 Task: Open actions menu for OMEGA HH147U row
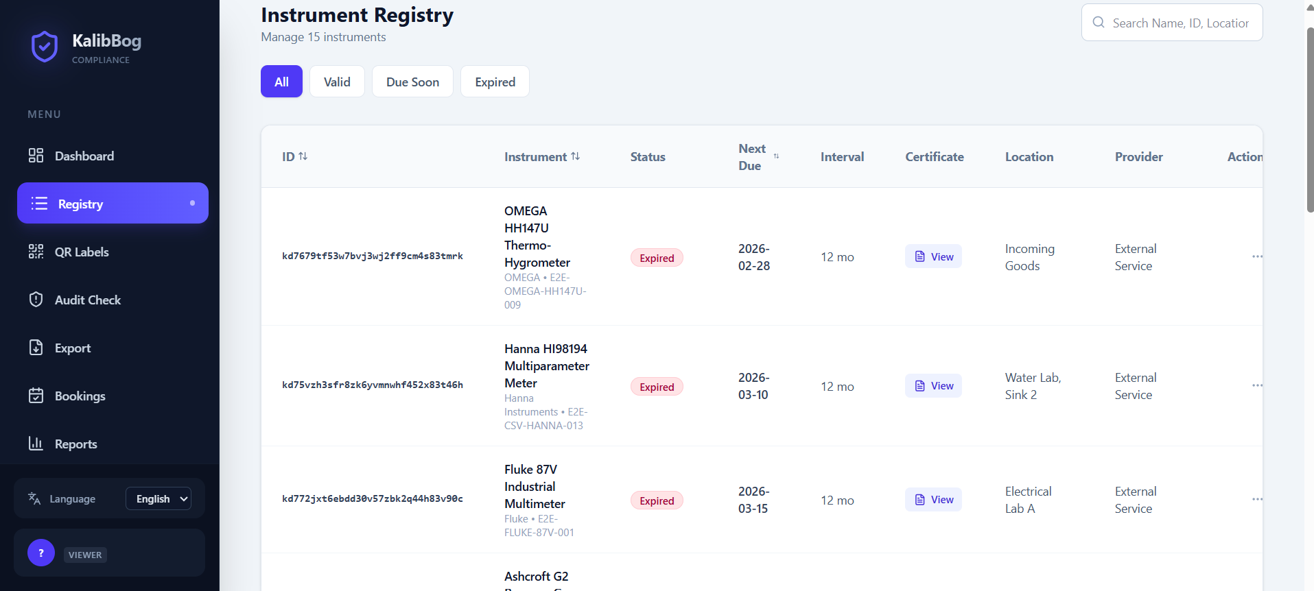1257,256
